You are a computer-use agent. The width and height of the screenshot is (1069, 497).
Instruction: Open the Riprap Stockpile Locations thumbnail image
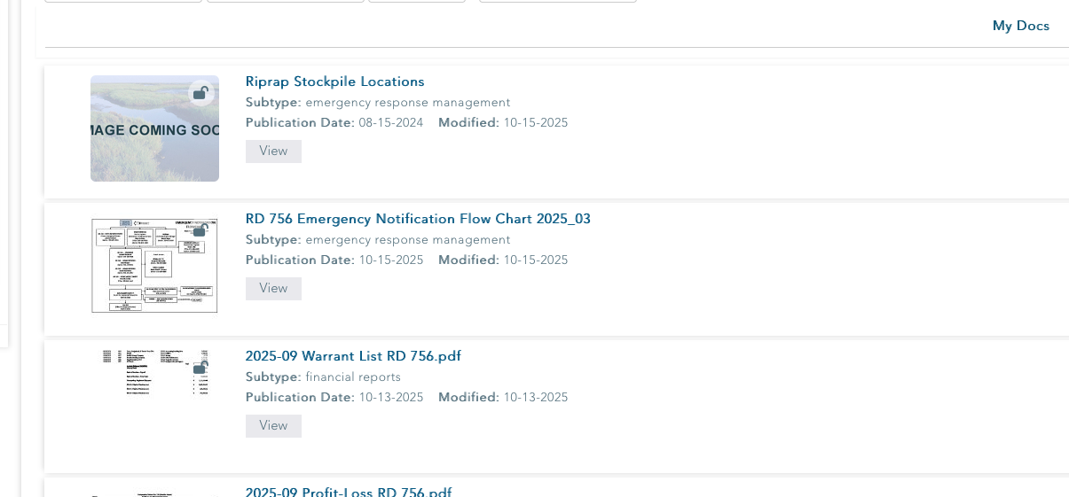[x=154, y=128]
